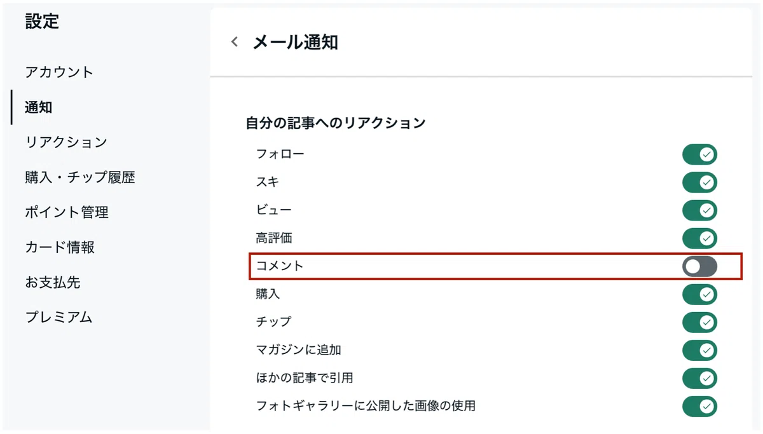The height and width of the screenshot is (434, 763).
Task: Switch off the 購入 notification toggle
Action: coord(699,294)
